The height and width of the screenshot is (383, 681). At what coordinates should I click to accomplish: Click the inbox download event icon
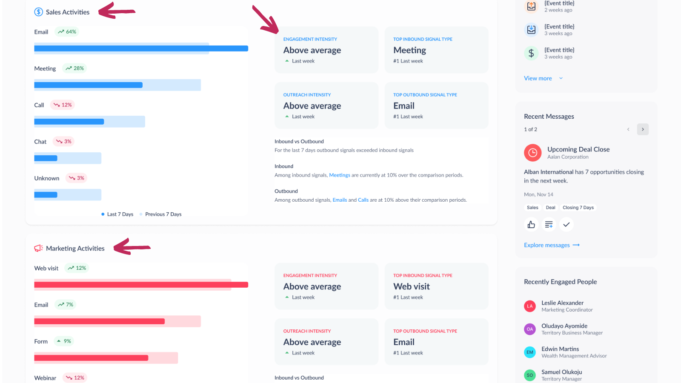531,30
